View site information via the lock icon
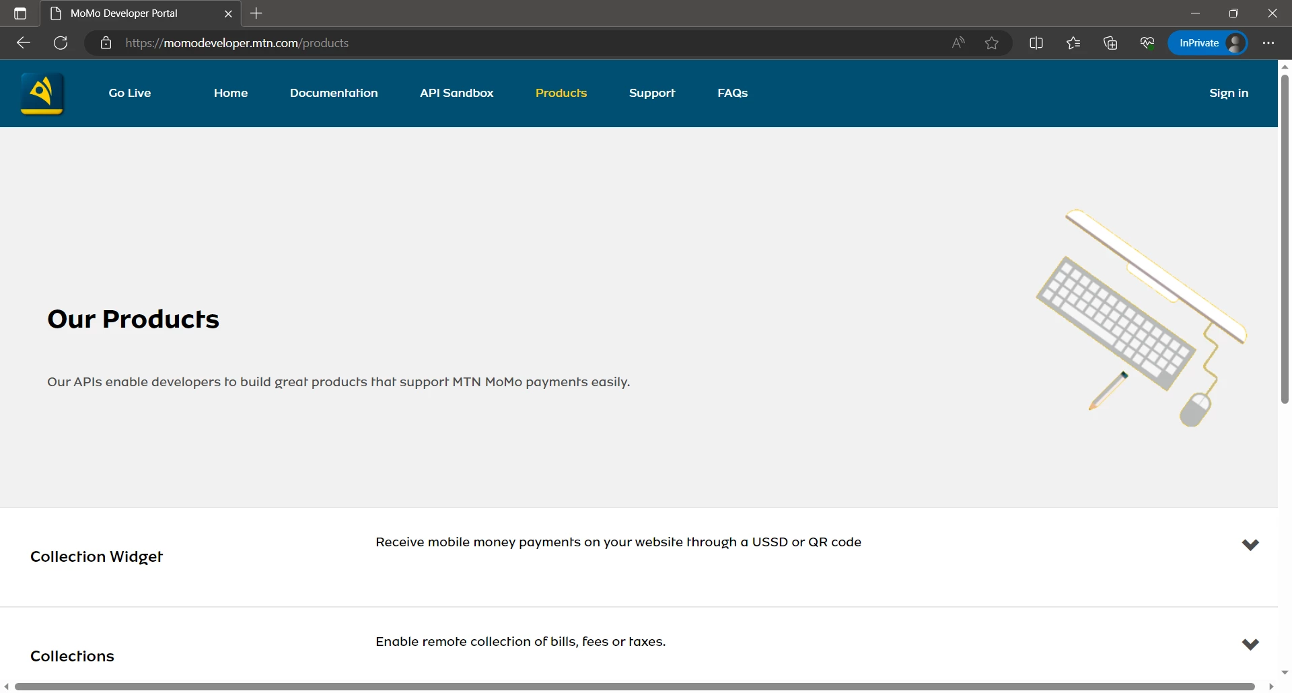 click(106, 43)
